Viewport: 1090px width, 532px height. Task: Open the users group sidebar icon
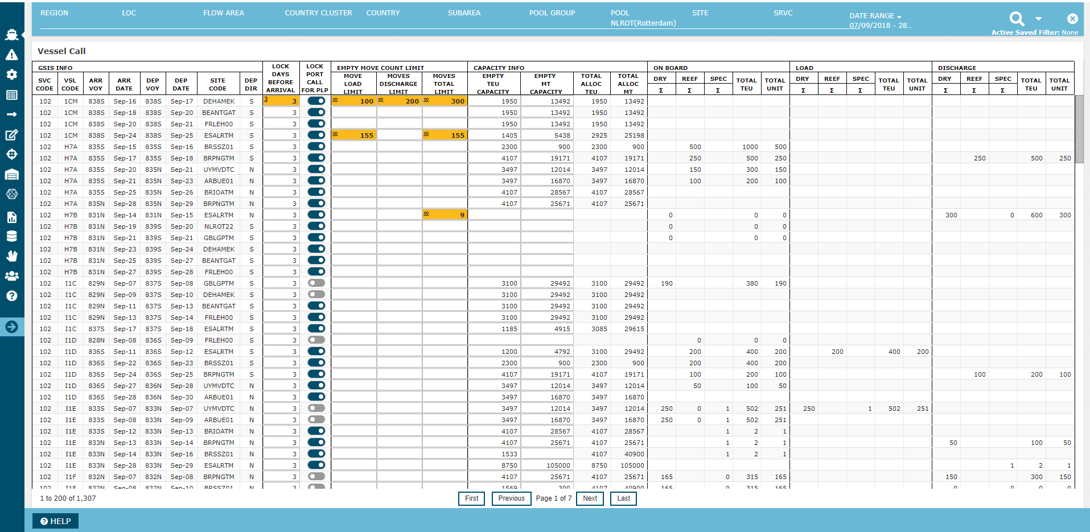11,276
